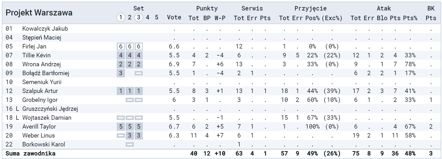The height and width of the screenshot is (159, 442).
Task: Click Grobelny Igor's set 2 substitution marker
Action: pyautogui.click(x=130, y=100)
